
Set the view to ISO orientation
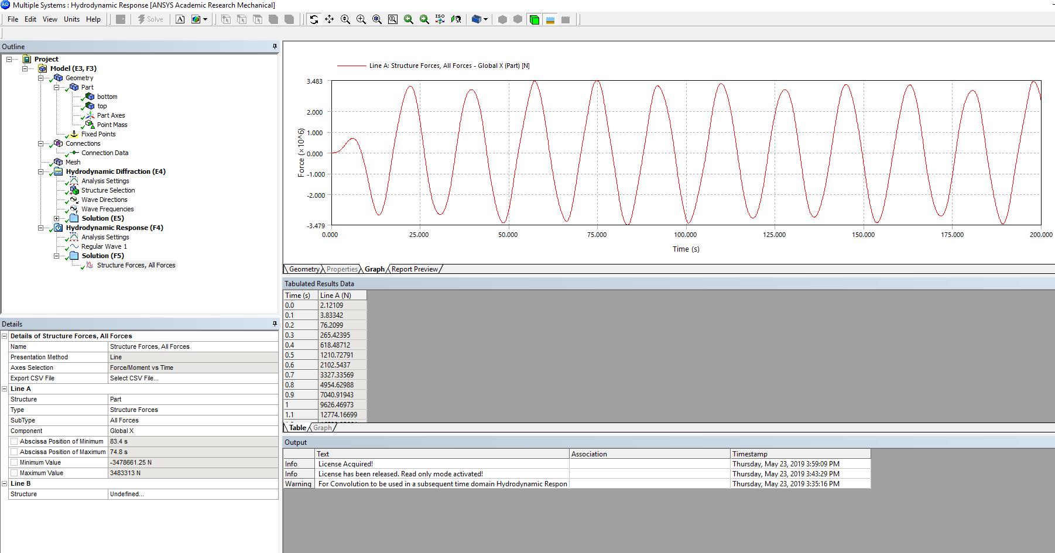(x=440, y=19)
